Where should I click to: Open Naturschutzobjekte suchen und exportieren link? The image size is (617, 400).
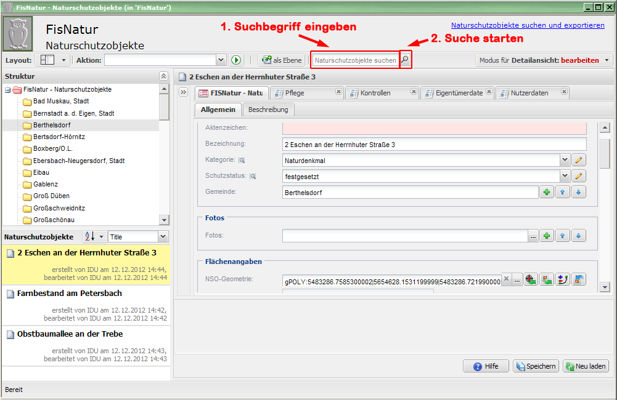click(528, 25)
